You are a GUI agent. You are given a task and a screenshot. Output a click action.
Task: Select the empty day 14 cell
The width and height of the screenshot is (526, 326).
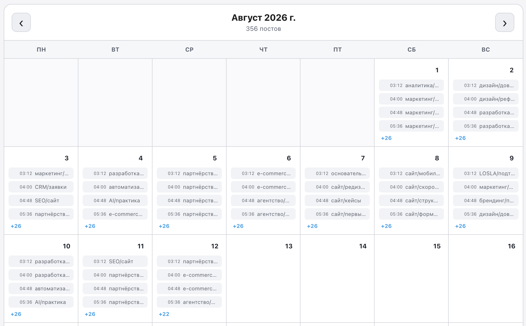click(x=337, y=279)
